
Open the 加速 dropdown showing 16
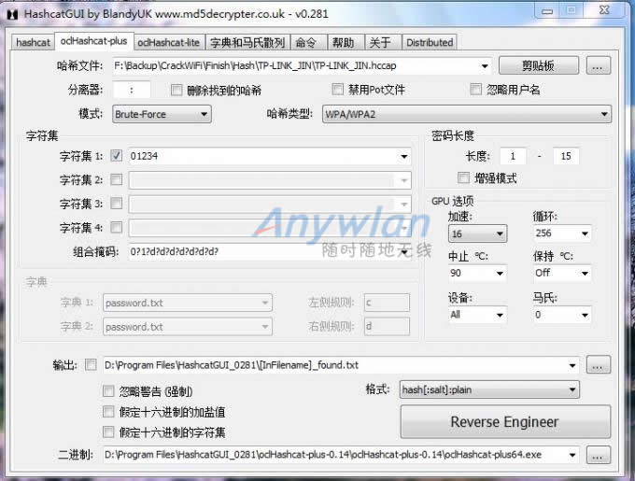click(x=477, y=233)
